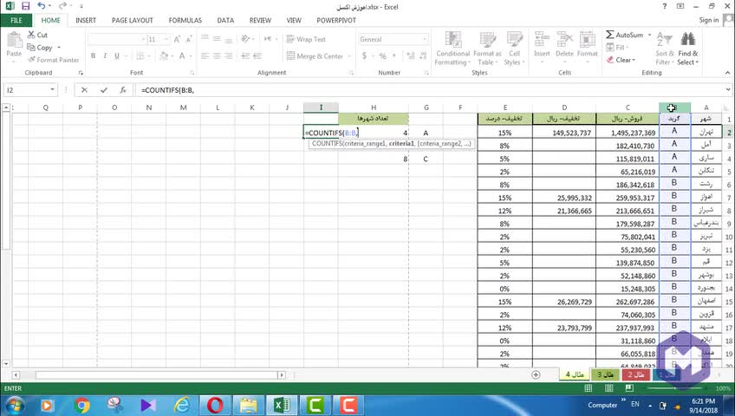The height and width of the screenshot is (416, 735).
Task: Expand the formula bar
Action: pyautogui.click(x=727, y=89)
